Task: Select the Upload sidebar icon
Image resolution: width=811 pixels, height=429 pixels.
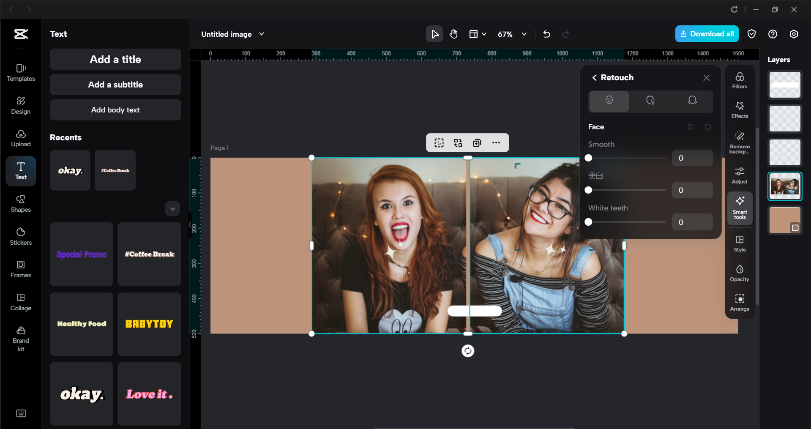Action: click(21, 138)
